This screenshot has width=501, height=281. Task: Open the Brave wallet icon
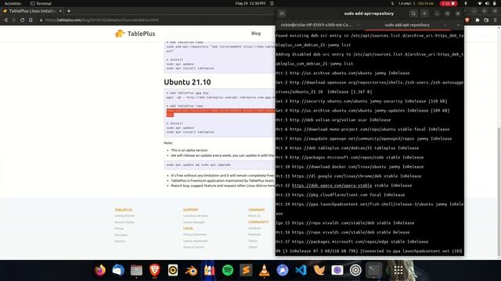[486, 20]
